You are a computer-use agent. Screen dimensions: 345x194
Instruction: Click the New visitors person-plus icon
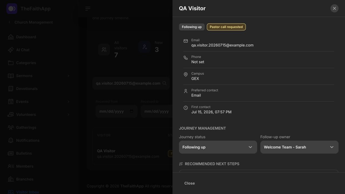[144, 47]
